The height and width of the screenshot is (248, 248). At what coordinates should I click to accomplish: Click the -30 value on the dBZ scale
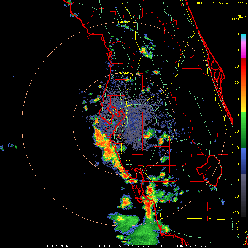pos(236,212)
